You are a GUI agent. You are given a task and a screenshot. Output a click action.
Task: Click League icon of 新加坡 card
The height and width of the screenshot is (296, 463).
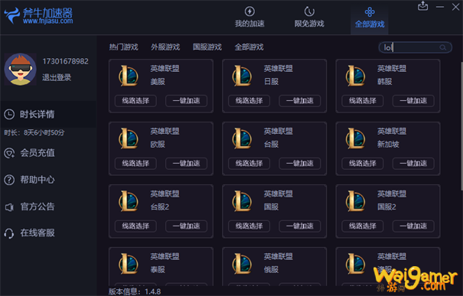click(355, 138)
